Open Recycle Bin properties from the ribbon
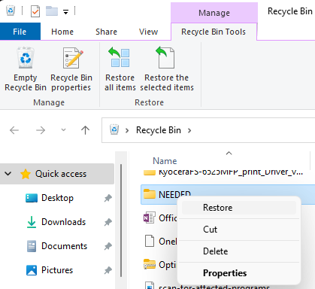The width and height of the screenshot is (315, 289). [x=71, y=69]
